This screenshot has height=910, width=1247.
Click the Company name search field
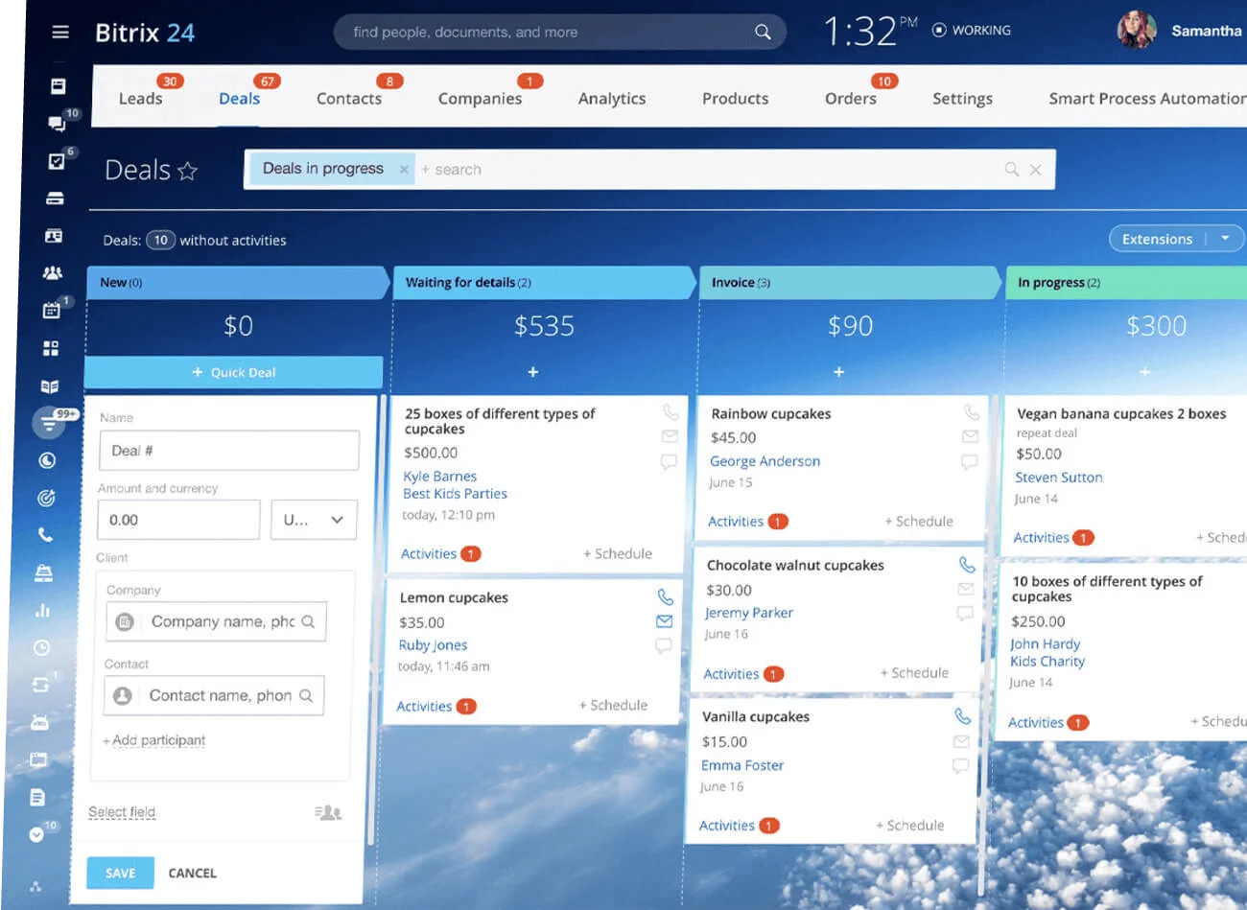point(217,621)
